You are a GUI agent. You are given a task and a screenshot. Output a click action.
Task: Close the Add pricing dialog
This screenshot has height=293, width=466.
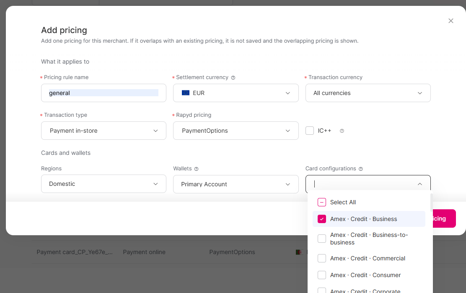click(x=451, y=21)
